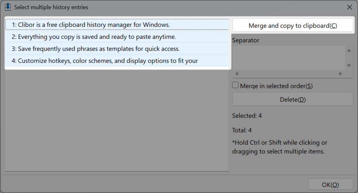Enable Merge in selected order checkbox
This screenshot has height=193, width=358.
pyautogui.click(x=235, y=85)
